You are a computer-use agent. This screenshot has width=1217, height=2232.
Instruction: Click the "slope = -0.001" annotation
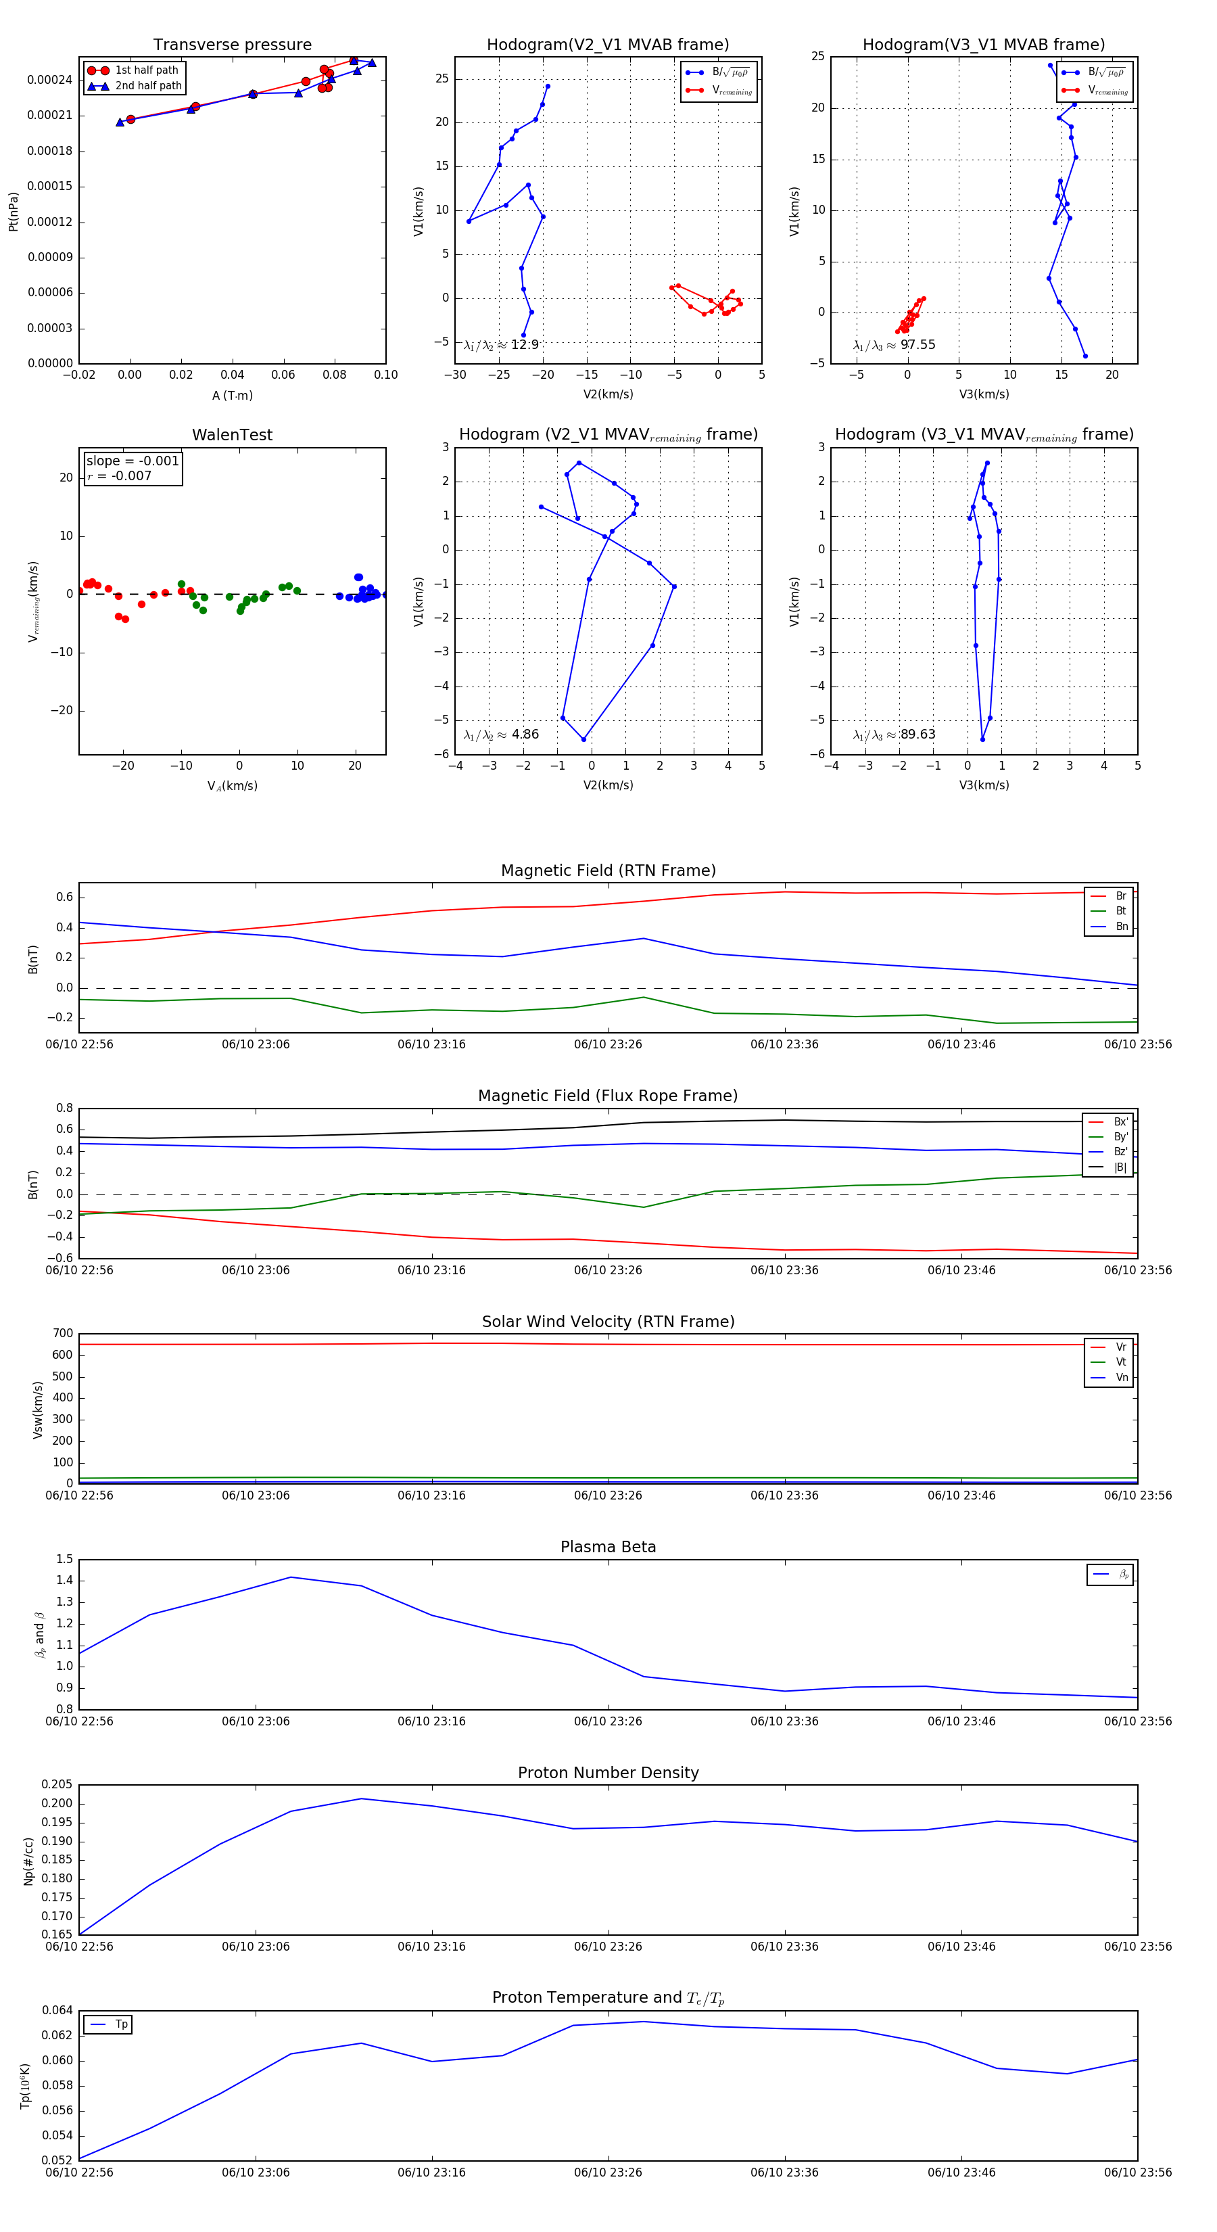click(x=133, y=461)
